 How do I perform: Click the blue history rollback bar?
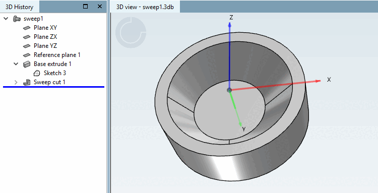click(x=53, y=87)
